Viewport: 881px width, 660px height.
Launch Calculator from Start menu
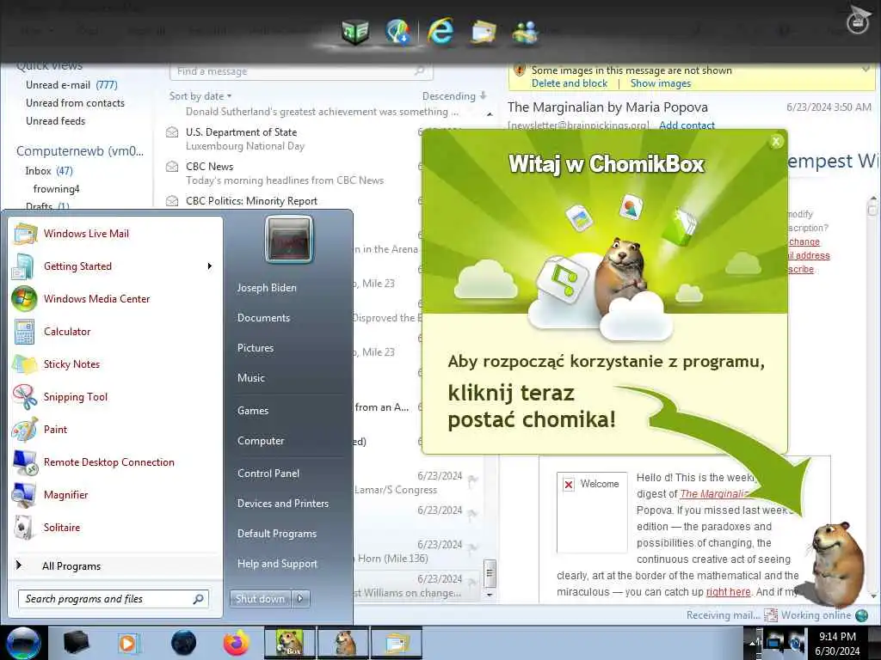67,332
